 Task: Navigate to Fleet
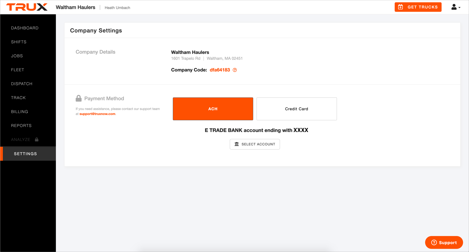pyautogui.click(x=18, y=70)
